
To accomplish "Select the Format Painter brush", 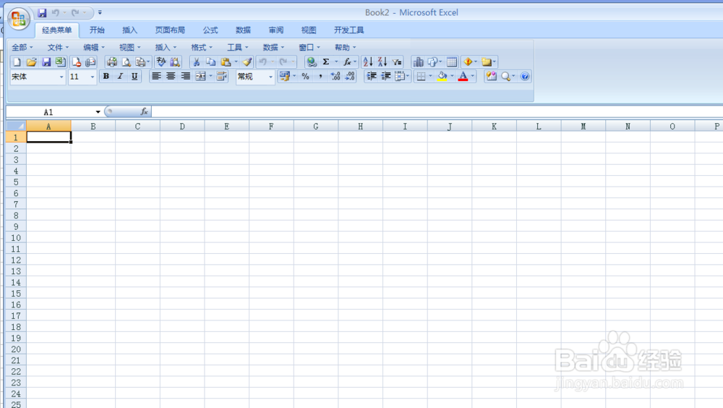I will pos(247,61).
